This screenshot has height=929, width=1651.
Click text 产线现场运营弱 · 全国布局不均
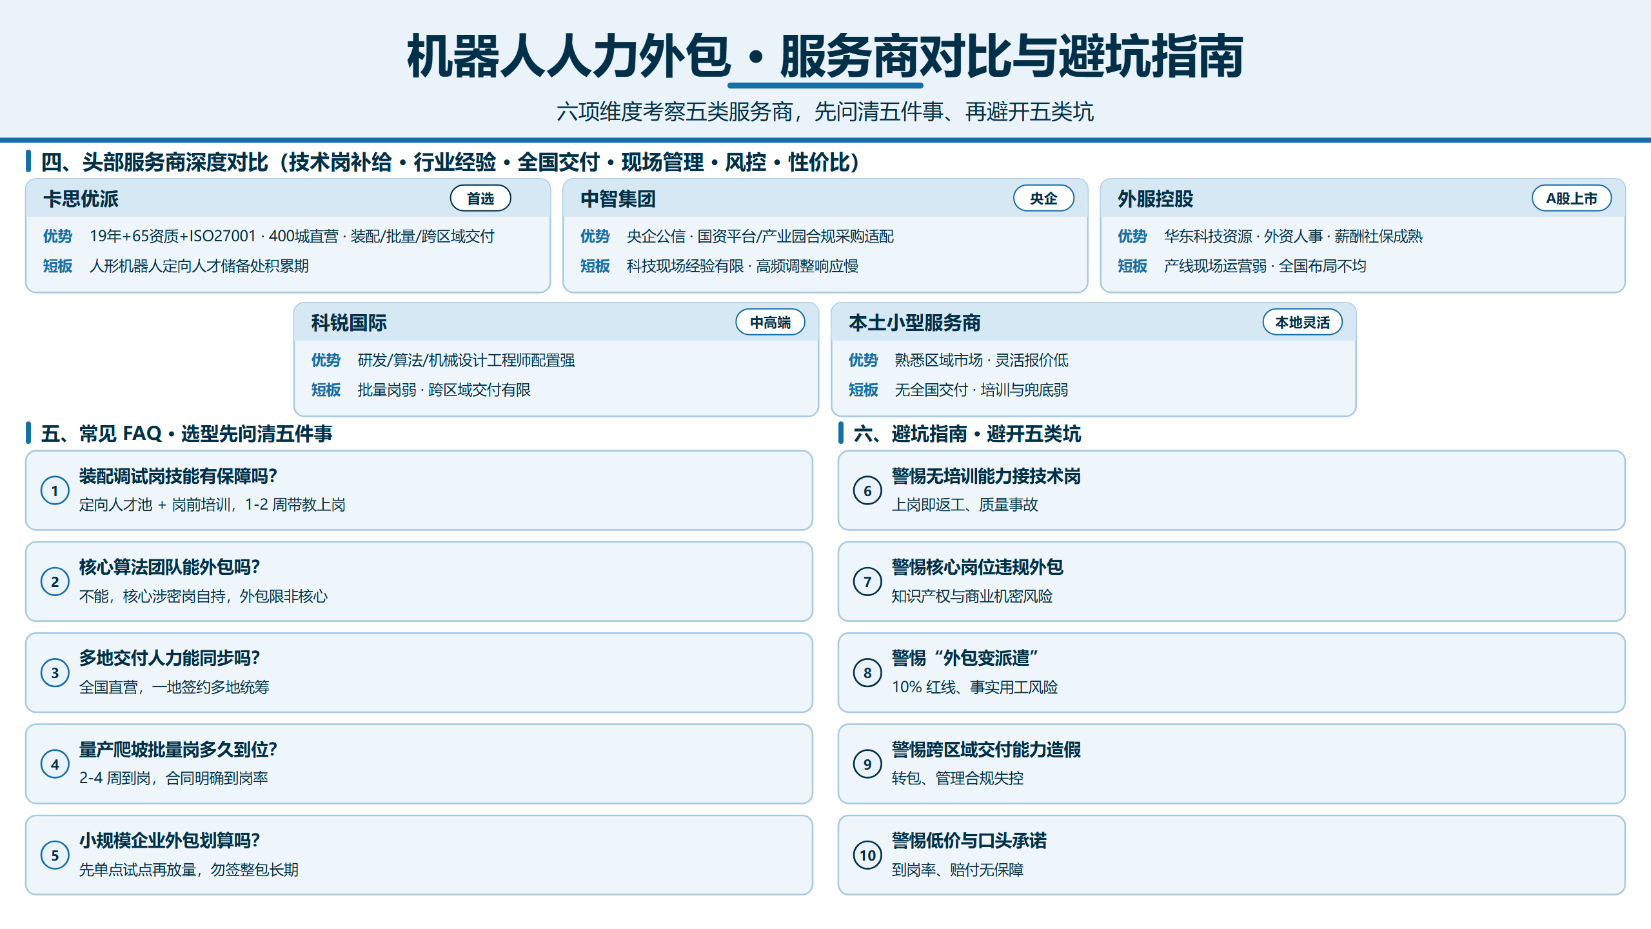(1265, 266)
